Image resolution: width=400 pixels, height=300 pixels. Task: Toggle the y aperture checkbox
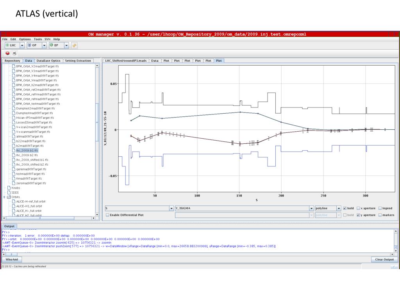358,215
